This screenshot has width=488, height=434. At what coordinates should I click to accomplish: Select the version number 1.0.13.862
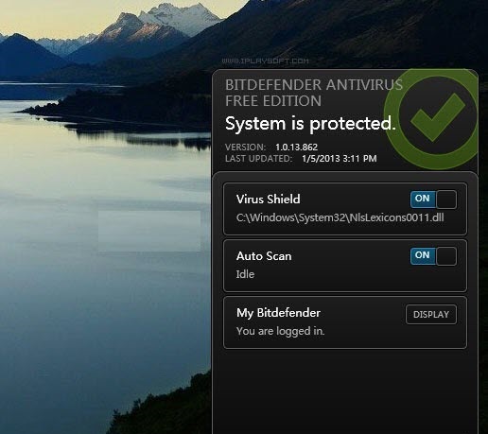[x=296, y=148]
